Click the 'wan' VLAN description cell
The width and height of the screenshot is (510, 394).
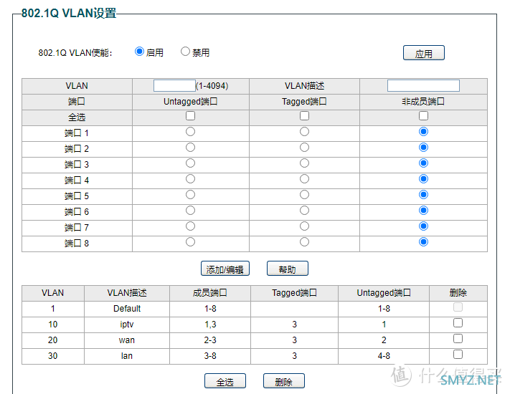(127, 340)
